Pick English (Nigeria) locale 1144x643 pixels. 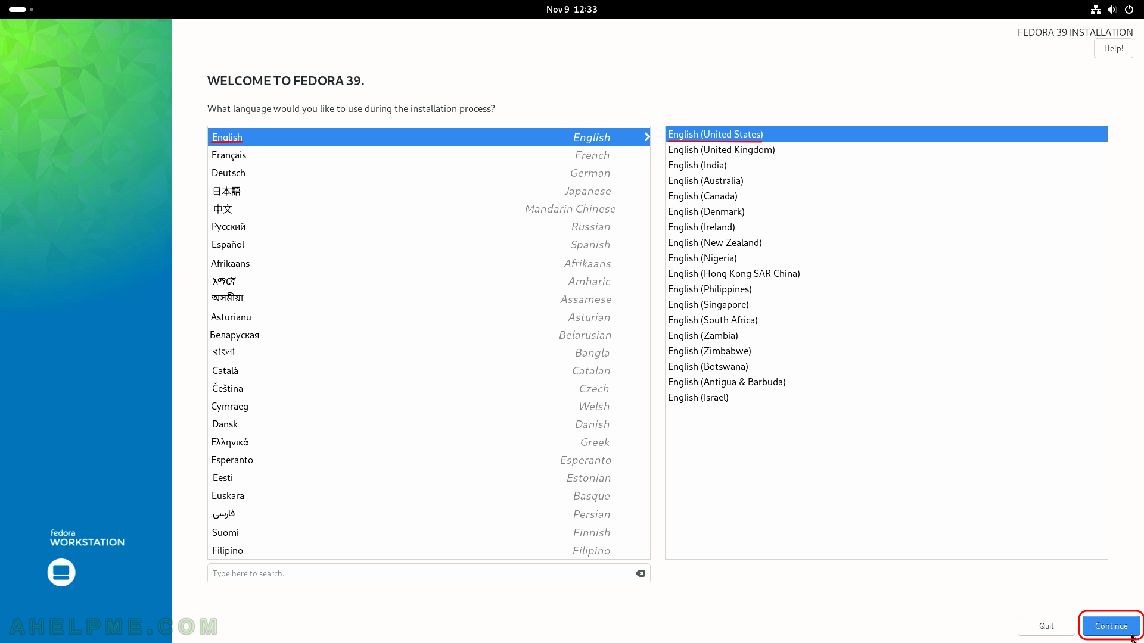[886, 258]
